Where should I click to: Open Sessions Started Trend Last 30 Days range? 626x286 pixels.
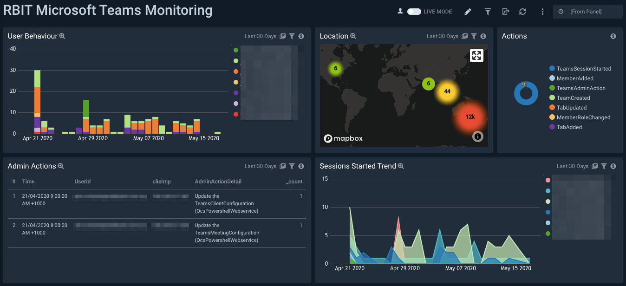tap(573, 166)
